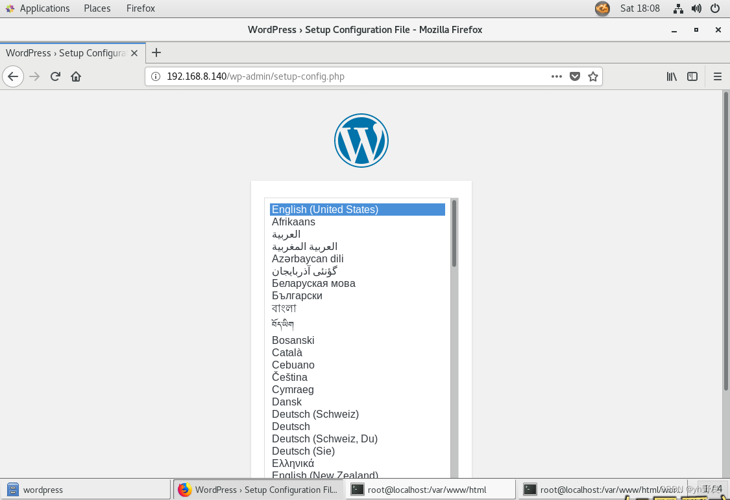Viewport: 730px width, 500px height.
Task: Open a new tab
Action: [x=156, y=52]
